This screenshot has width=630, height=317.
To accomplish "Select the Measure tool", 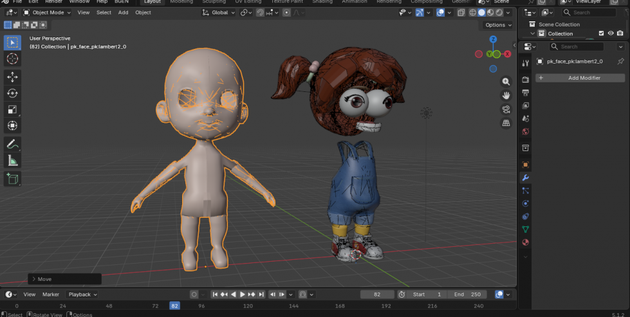I will click(12, 161).
